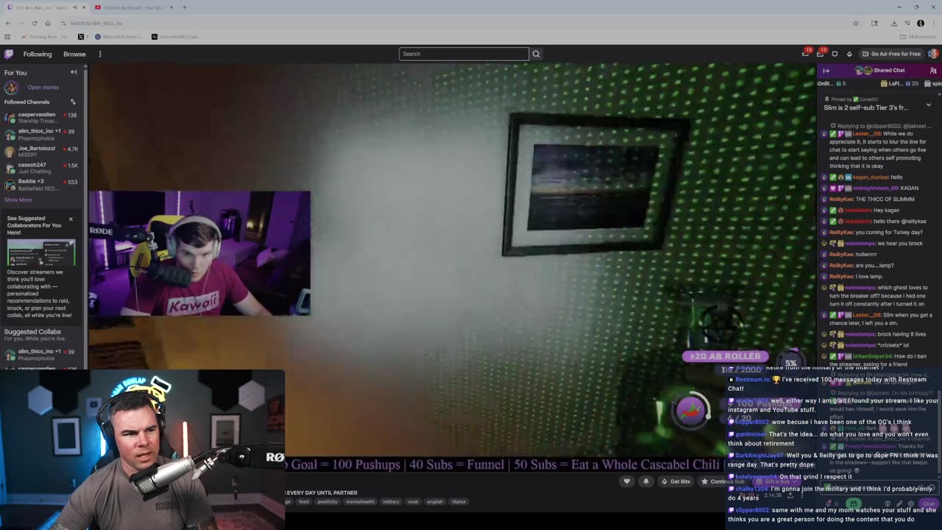
Task: Focus the Twitch Search field
Action: 464,54
